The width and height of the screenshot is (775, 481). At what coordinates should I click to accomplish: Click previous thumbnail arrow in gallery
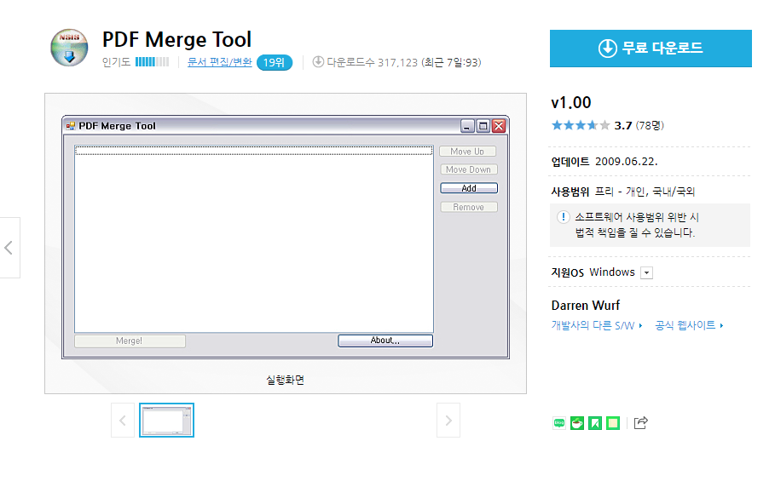tap(123, 421)
